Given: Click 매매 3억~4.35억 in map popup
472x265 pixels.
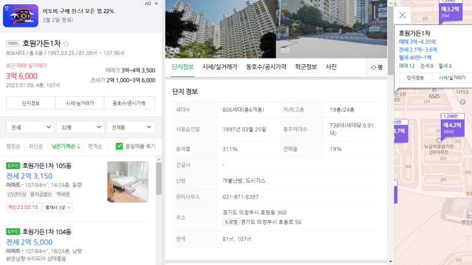Looking at the screenshot, I should point(417,42).
